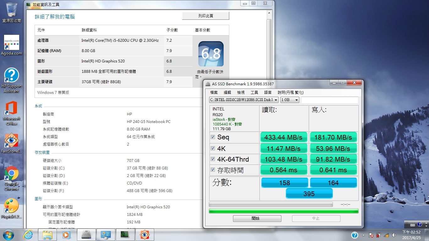
Task: Open the 檢視 (View) menu
Action: point(241,93)
